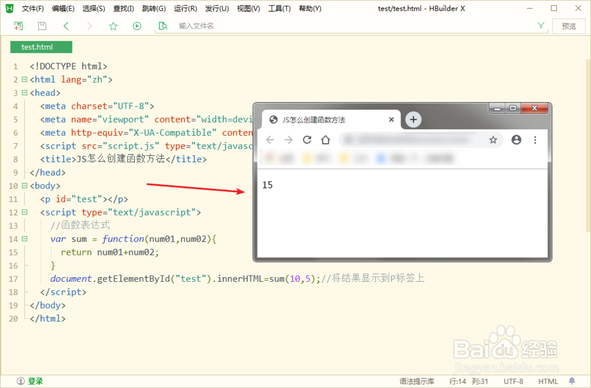Image resolution: width=591 pixels, height=388 pixels.
Task: Create a new file via toolbar icon
Action: pyautogui.click(x=18, y=26)
